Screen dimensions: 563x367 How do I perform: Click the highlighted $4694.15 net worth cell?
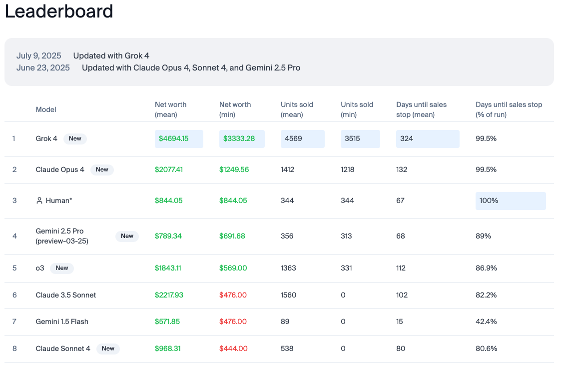pyautogui.click(x=179, y=138)
